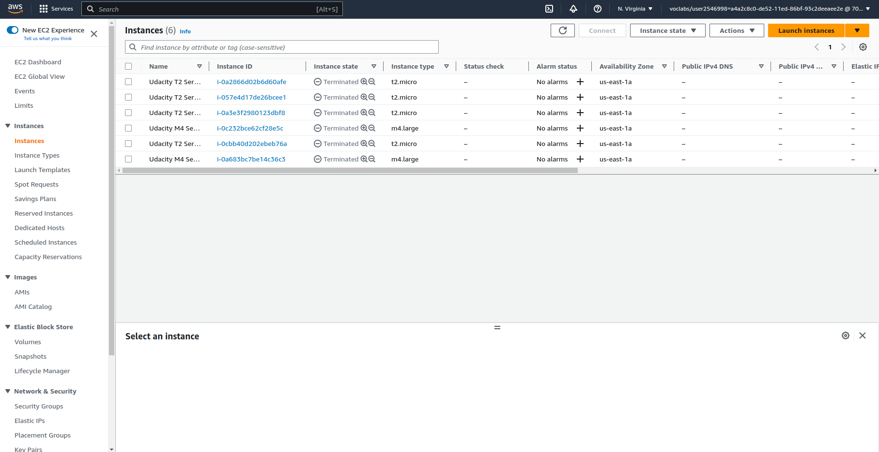879x452 pixels.
Task: Click Launch instances button
Action: pos(806,30)
